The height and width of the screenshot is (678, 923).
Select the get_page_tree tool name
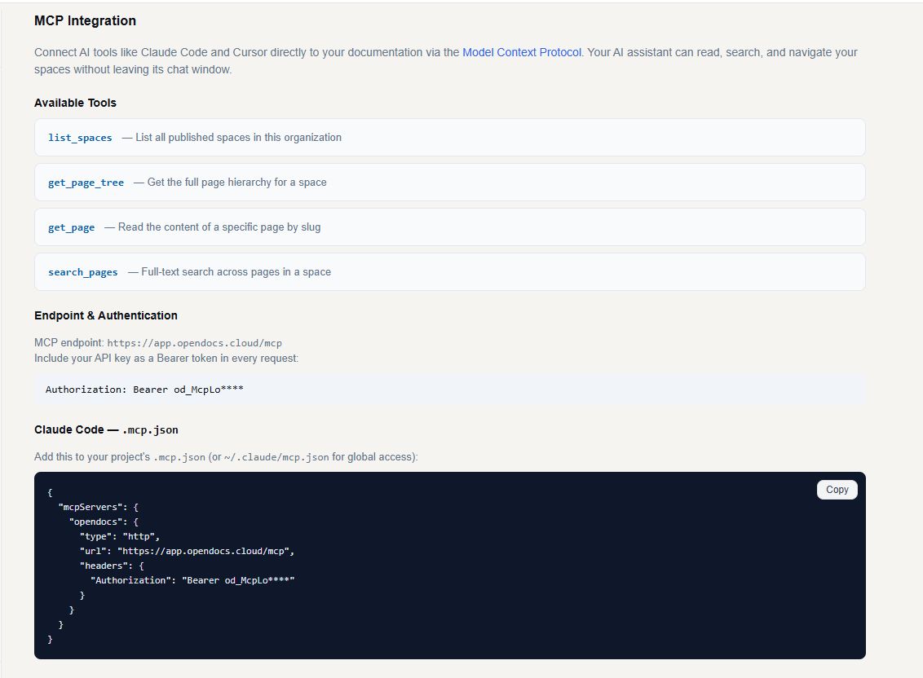coord(86,183)
